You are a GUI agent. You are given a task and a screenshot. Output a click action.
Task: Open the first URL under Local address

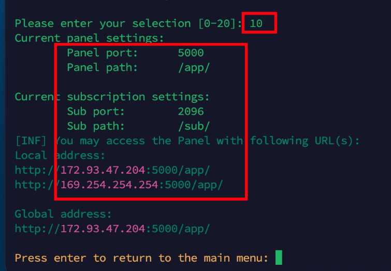pyautogui.click(x=112, y=170)
